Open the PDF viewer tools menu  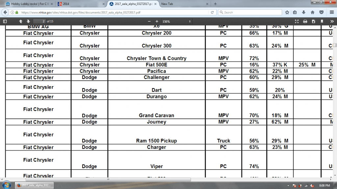332,21
